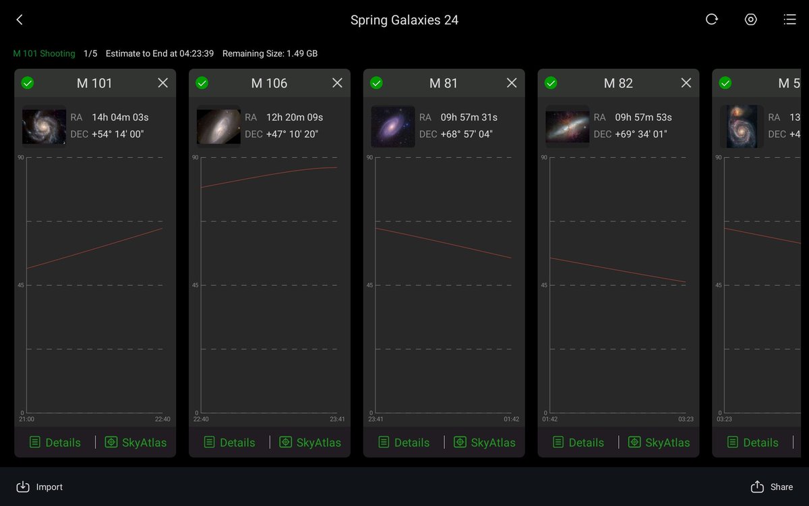The image size is (809, 506).
Task: Click M 101 DEC value +54° 14' 00"
Action: point(118,134)
